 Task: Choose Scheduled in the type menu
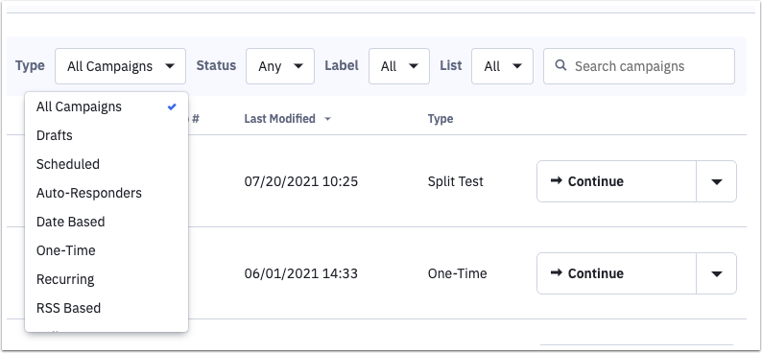tap(107, 164)
